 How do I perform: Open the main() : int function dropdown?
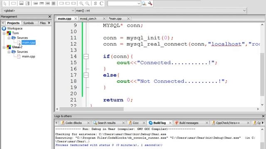tap(244, 11)
